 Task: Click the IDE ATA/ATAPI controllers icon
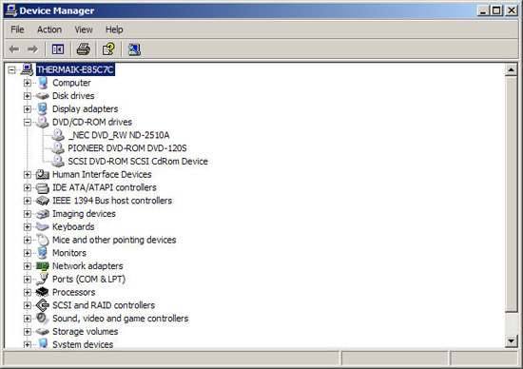point(43,188)
